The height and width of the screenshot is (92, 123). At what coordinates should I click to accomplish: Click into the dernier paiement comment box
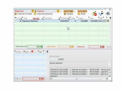click(79, 64)
